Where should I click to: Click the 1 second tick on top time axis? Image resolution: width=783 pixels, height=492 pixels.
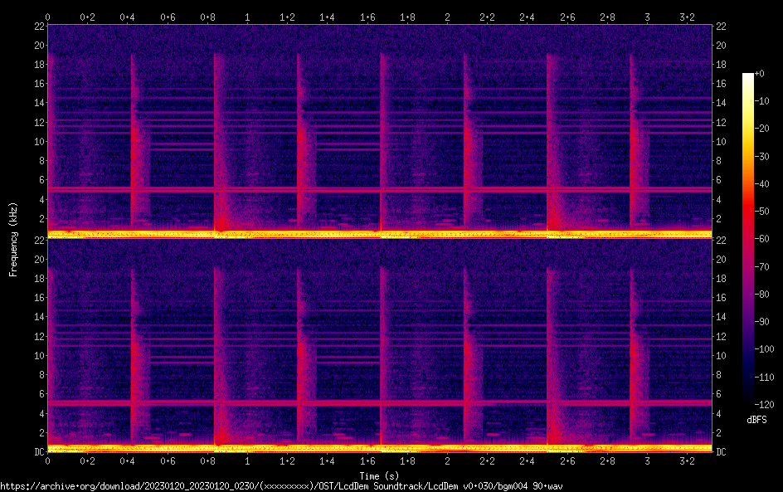click(247, 17)
